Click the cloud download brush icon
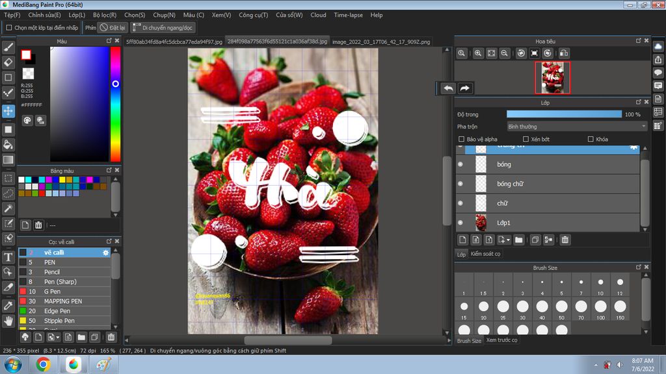Viewport: 666px width, 374px height. [x=25, y=337]
